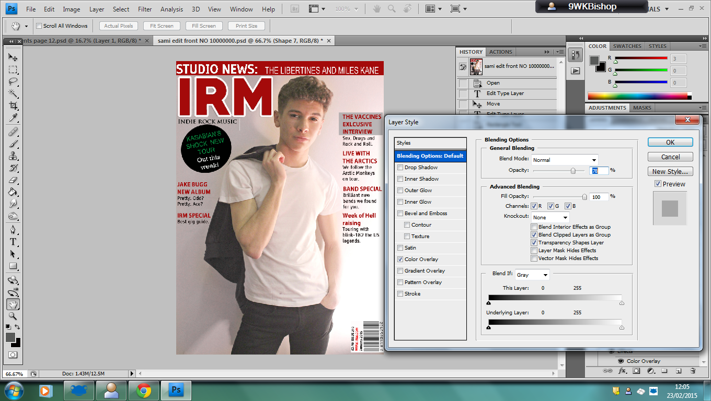Image resolution: width=711 pixels, height=401 pixels.
Task: Click the foreground color swatch in toolbox
Action: (x=10, y=337)
